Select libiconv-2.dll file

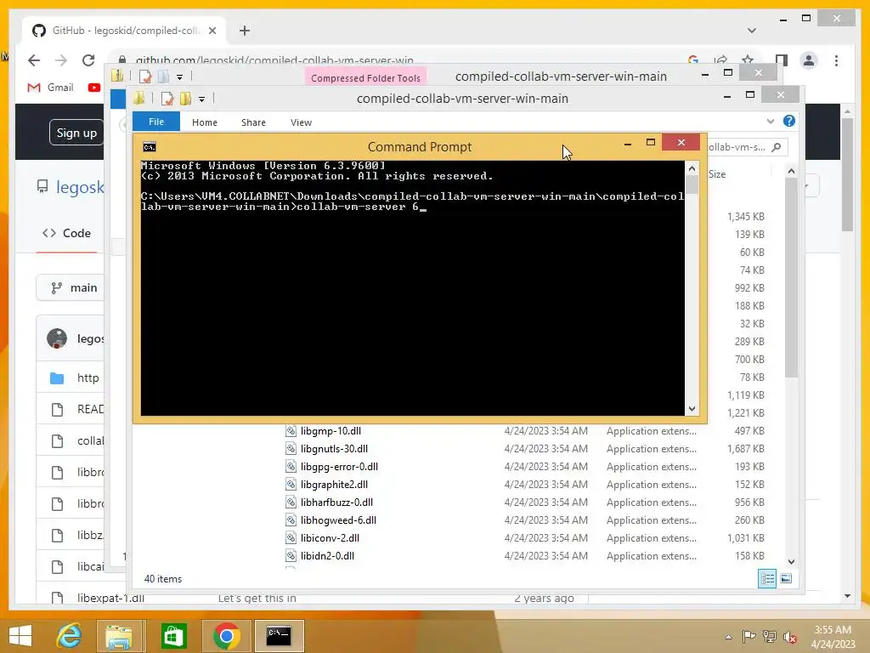tap(330, 537)
